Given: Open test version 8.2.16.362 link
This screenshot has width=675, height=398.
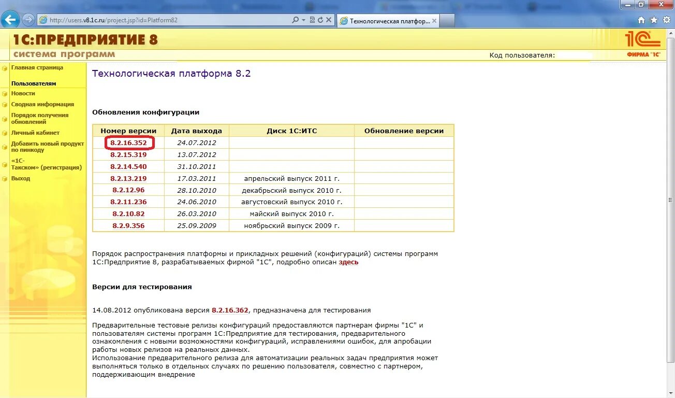Looking at the screenshot, I should [230, 310].
